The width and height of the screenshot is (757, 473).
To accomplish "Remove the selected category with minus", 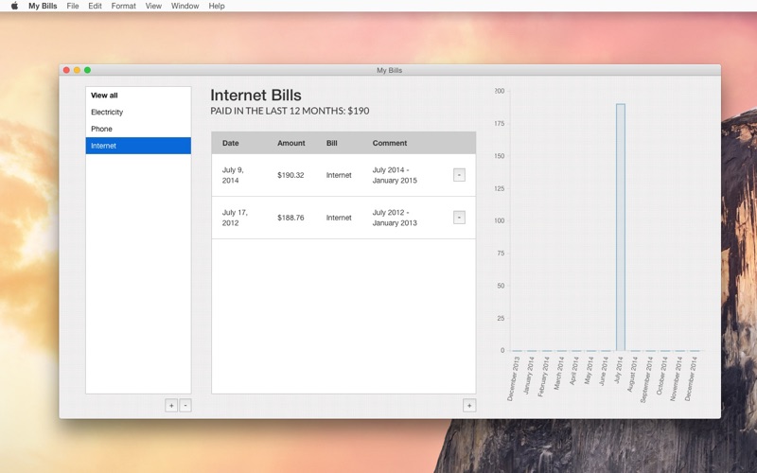I will [x=185, y=406].
